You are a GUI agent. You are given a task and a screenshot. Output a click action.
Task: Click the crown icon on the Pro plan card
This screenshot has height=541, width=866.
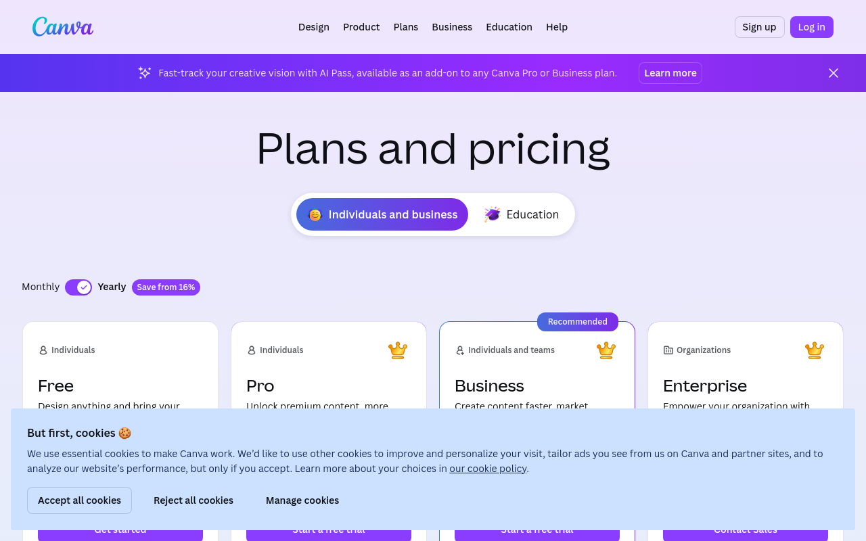[398, 350]
